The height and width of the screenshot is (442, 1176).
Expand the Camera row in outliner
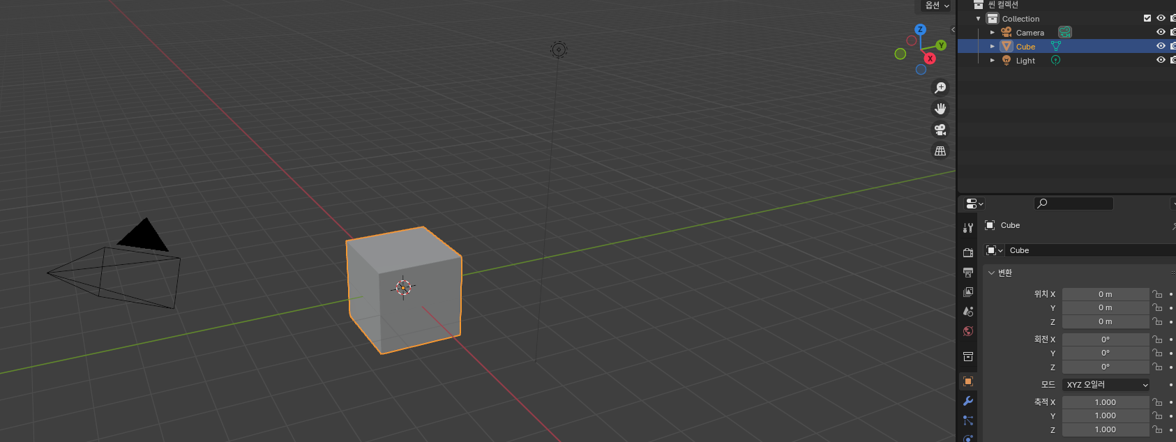pyautogui.click(x=993, y=33)
